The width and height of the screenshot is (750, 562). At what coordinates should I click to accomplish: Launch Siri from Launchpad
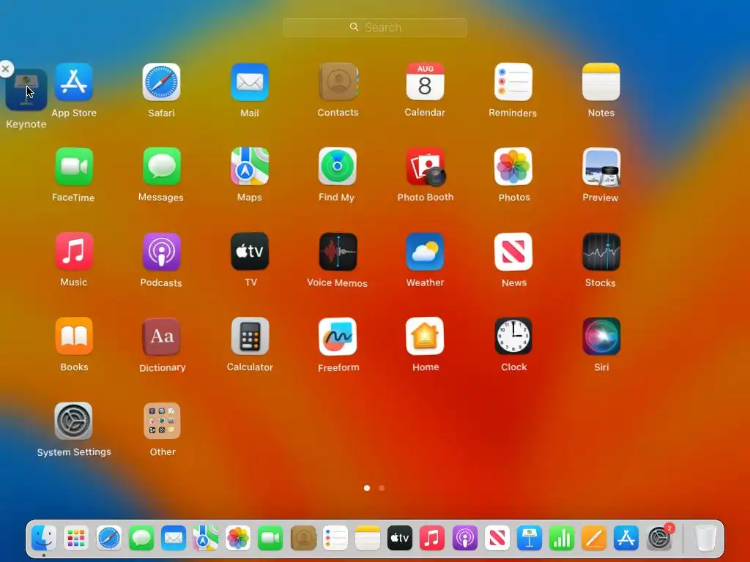pyautogui.click(x=601, y=336)
